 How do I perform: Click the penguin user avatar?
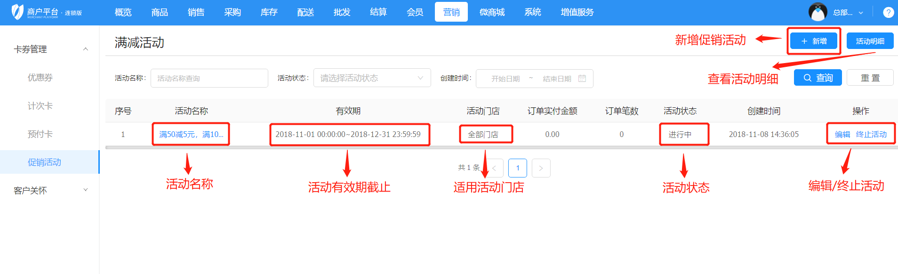tap(818, 12)
